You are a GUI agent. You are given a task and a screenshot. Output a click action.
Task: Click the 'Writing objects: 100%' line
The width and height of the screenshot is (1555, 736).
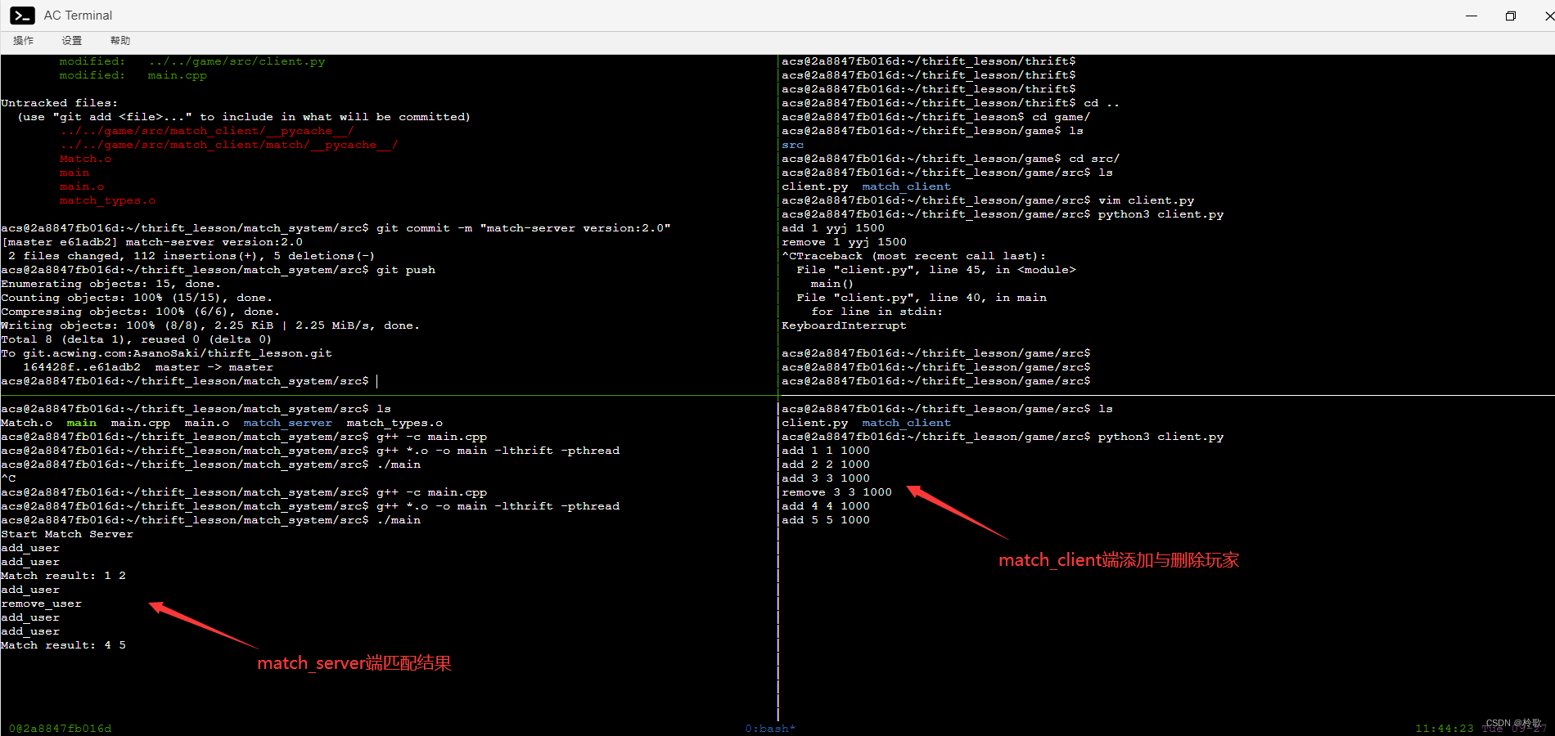click(210, 325)
